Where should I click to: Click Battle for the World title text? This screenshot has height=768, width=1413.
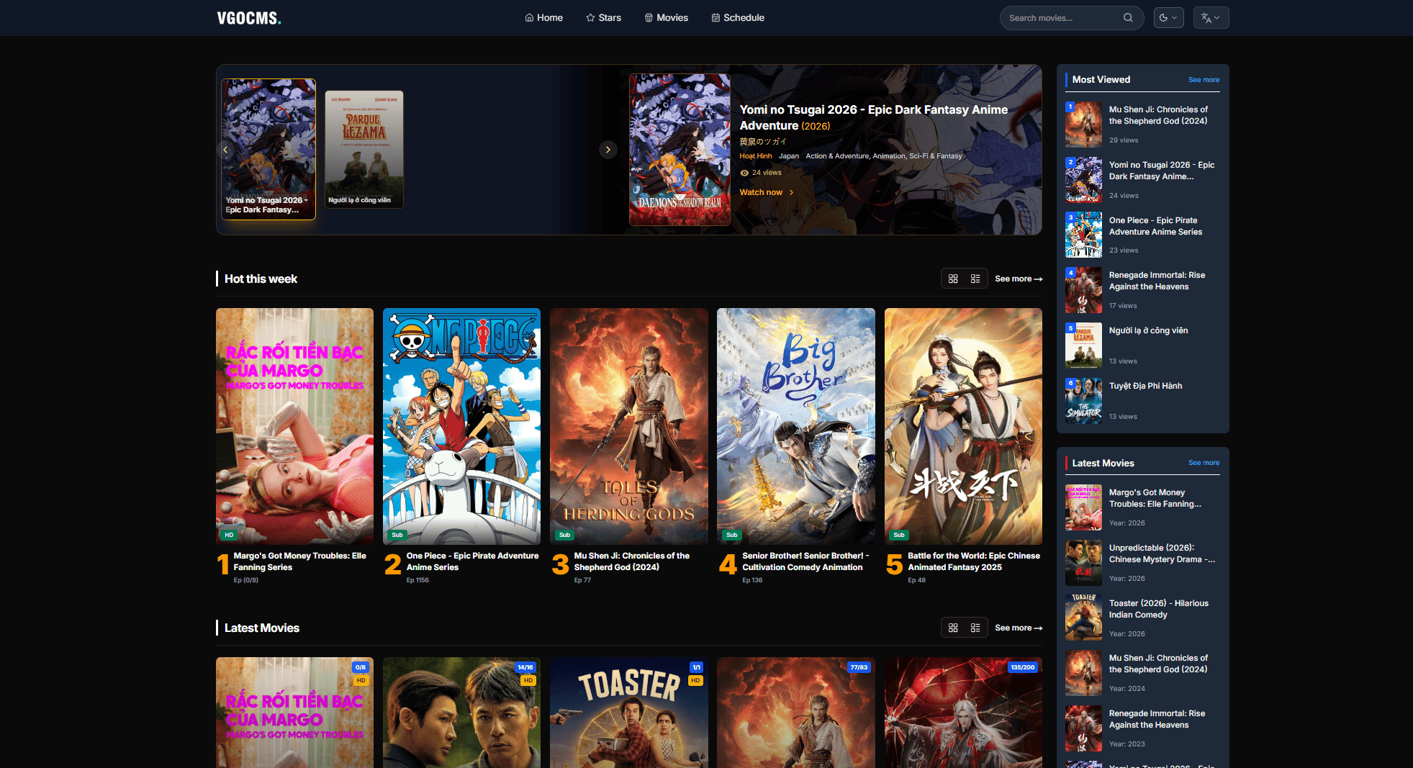pos(973,561)
